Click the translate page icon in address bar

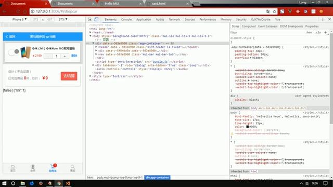(268, 11)
